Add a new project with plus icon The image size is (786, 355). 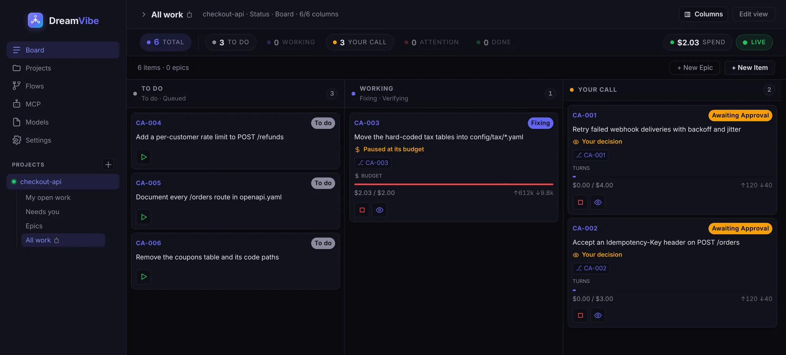(108, 164)
